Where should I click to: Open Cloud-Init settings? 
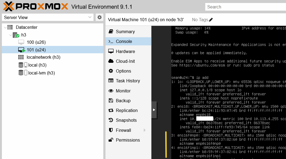[128, 61]
